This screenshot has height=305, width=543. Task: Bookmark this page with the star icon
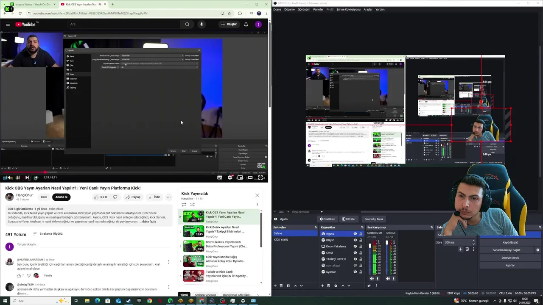[229, 13]
